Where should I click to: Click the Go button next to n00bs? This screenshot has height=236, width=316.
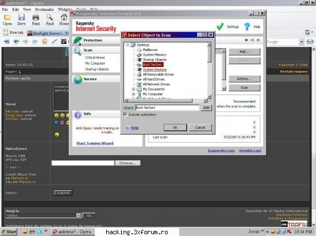tap(89, 215)
